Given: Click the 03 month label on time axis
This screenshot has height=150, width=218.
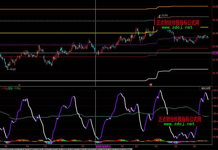Looking at the screenshot, I should point(136,146).
